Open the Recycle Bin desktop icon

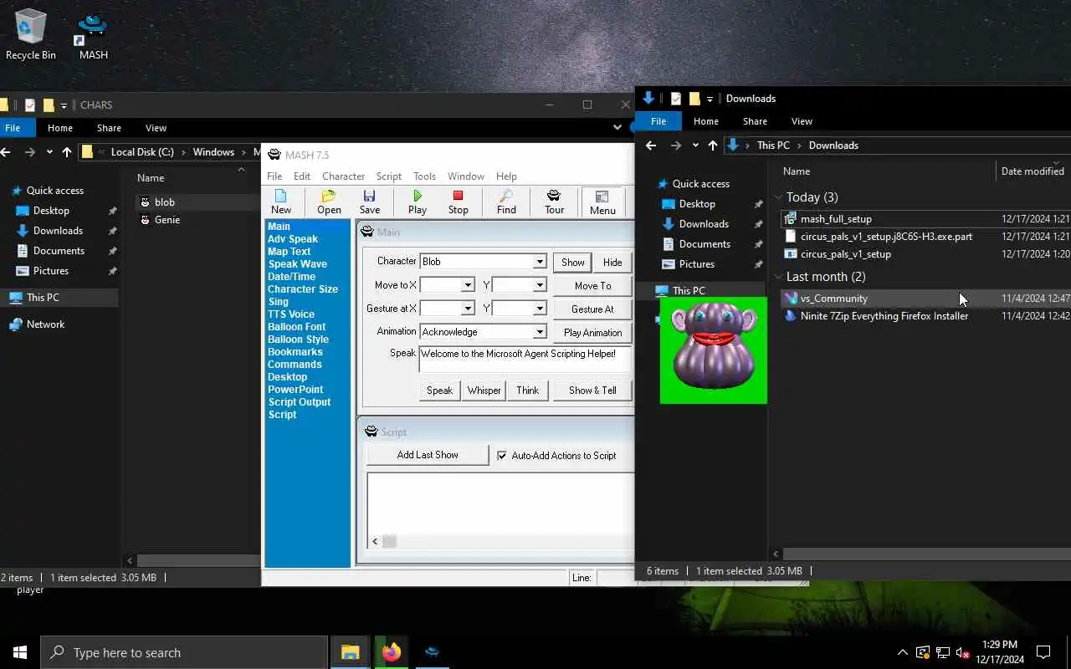pyautogui.click(x=31, y=35)
